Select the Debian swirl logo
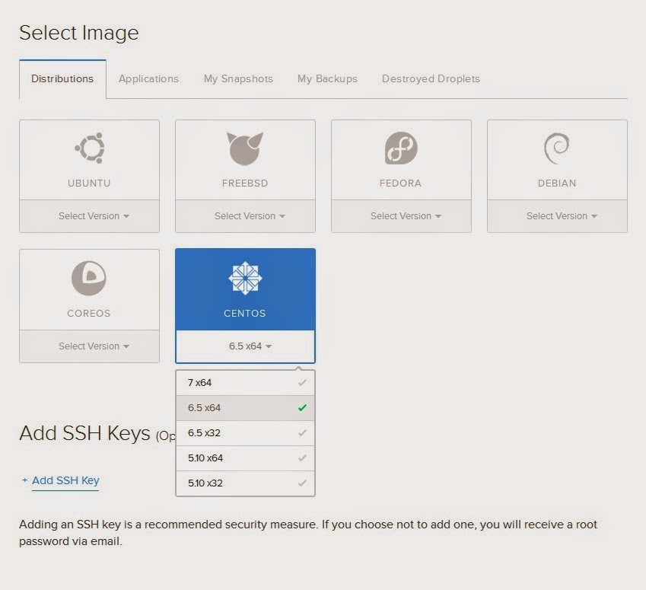This screenshot has height=590, width=646. pos(557,148)
